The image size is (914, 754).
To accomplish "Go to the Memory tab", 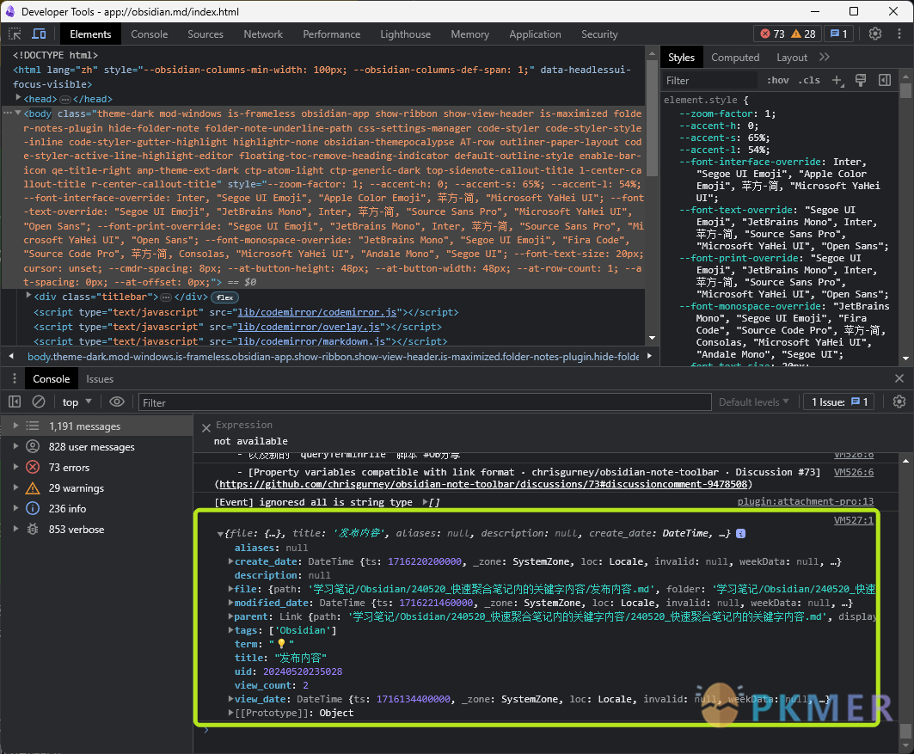I will point(469,34).
